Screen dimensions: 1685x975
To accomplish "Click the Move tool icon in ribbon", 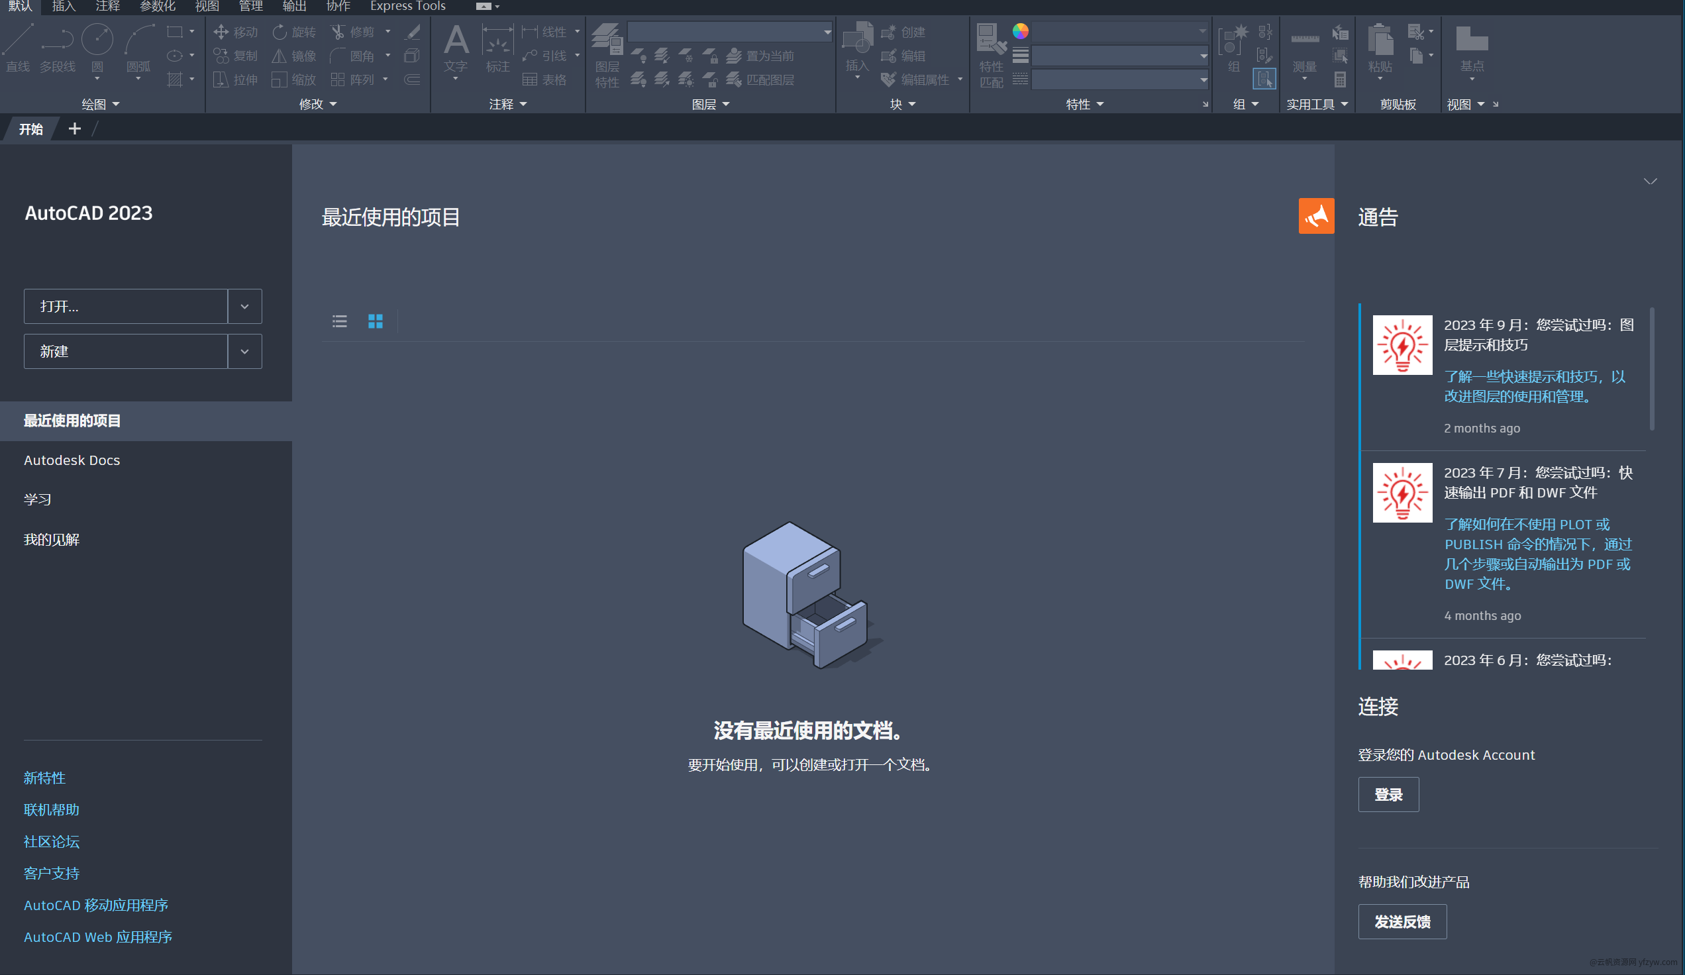I will [x=219, y=34].
